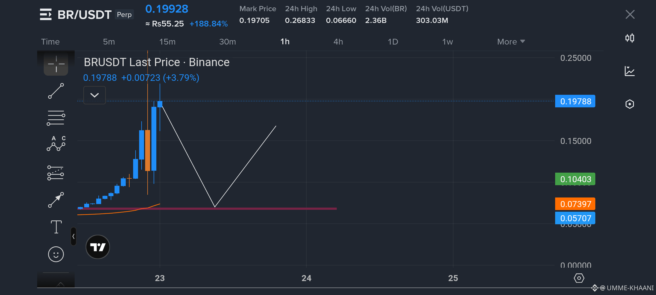The image size is (656, 295).
Task: Select the trend line drawing tool
Action: tap(56, 91)
